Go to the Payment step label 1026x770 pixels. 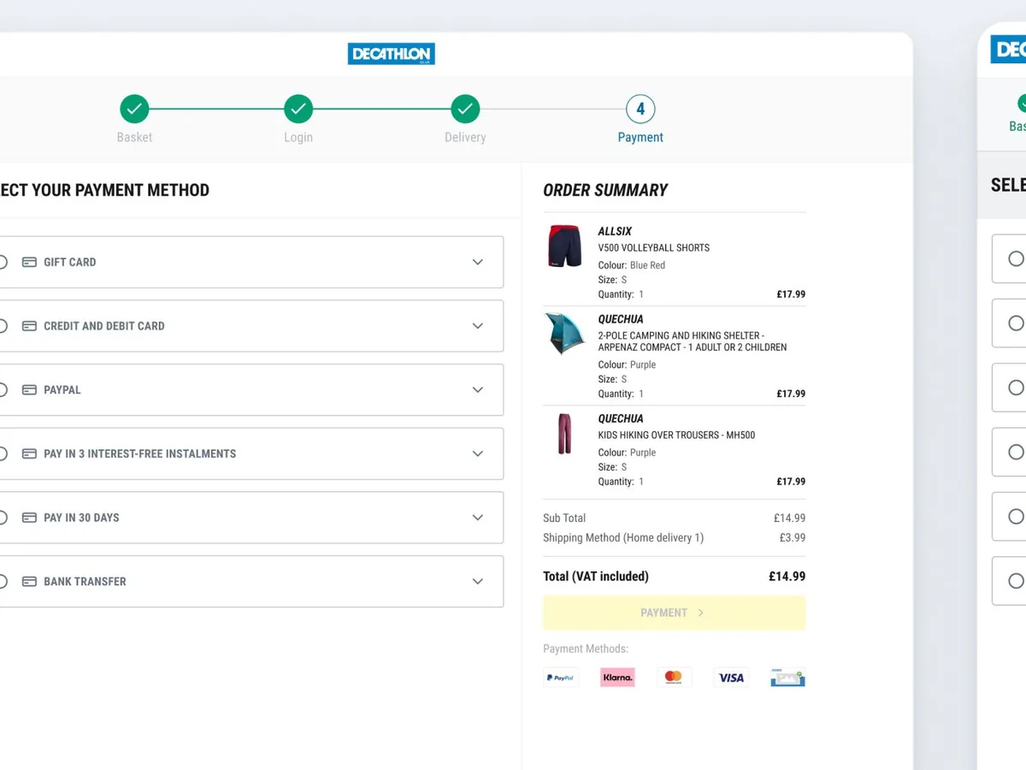(x=640, y=137)
